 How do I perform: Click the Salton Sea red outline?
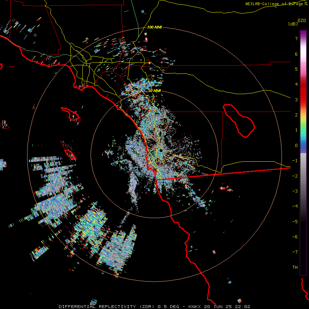(239, 121)
